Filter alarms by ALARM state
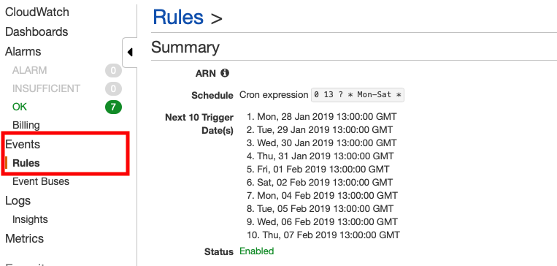 [29, 70]
